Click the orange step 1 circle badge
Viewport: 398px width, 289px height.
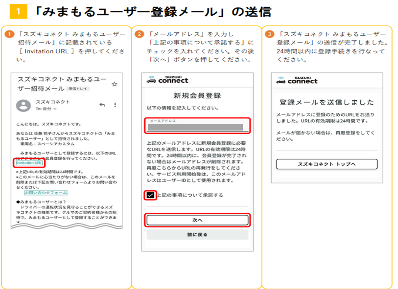(9, 35)
